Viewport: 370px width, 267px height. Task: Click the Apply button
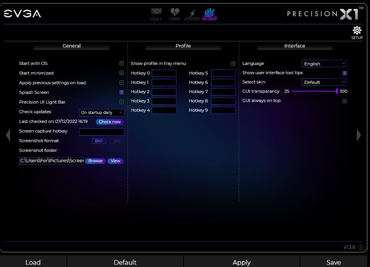(x=242, y=262)
